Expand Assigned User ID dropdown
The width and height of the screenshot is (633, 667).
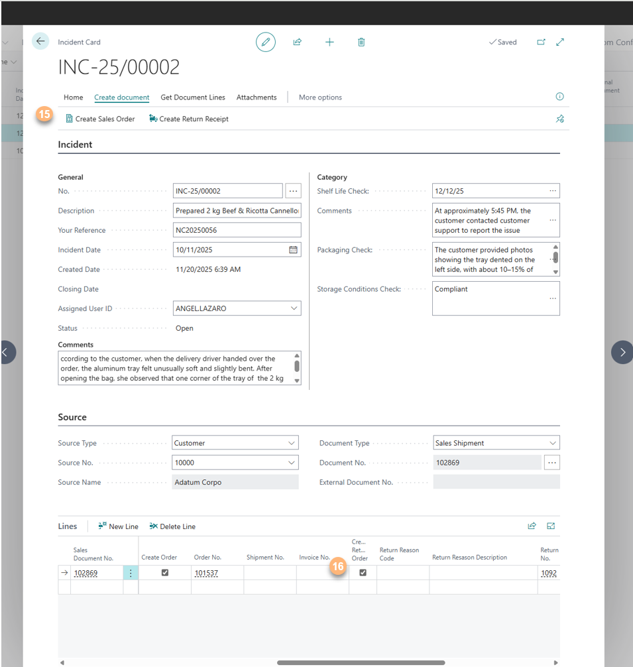[294, 308]
